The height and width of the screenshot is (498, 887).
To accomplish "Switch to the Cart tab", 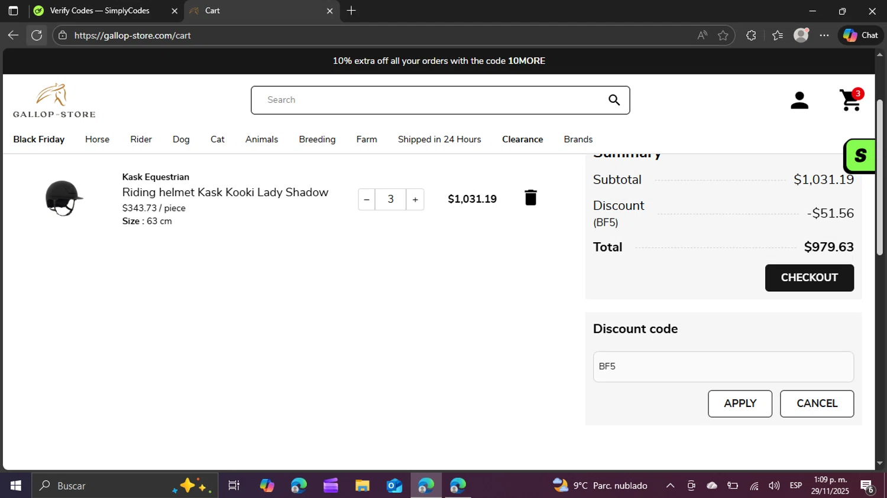I will click(x=262, y=11).
